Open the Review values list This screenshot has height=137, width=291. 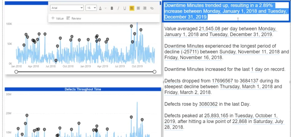pyautogui.click(x=74, y=18)
